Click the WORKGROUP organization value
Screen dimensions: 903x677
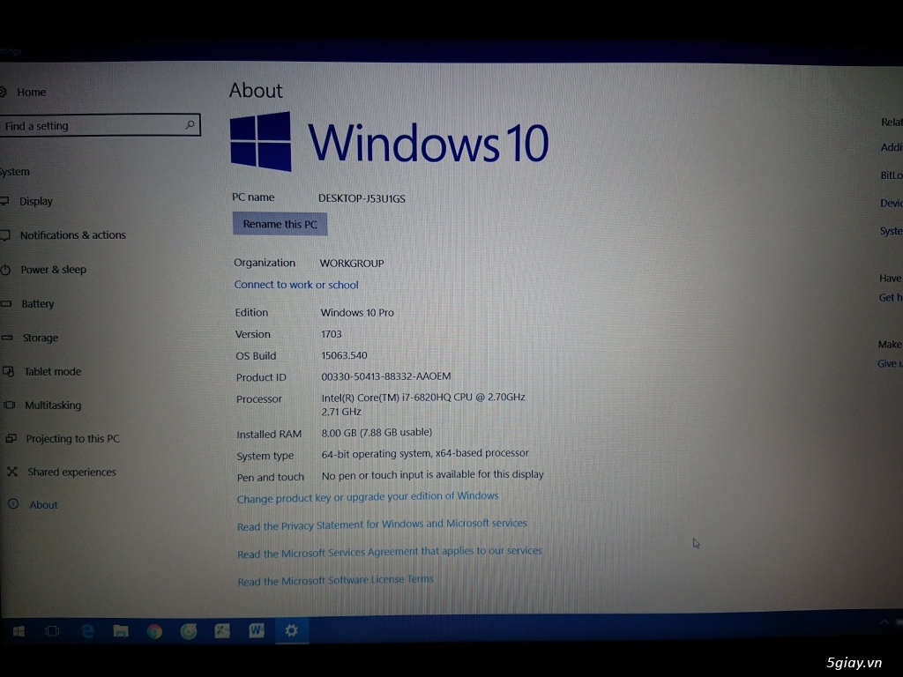point(352,263)
